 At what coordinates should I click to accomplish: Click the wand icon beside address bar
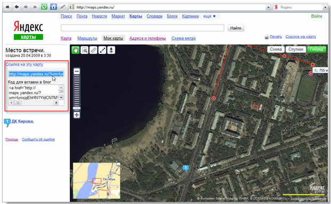[62, 7]
